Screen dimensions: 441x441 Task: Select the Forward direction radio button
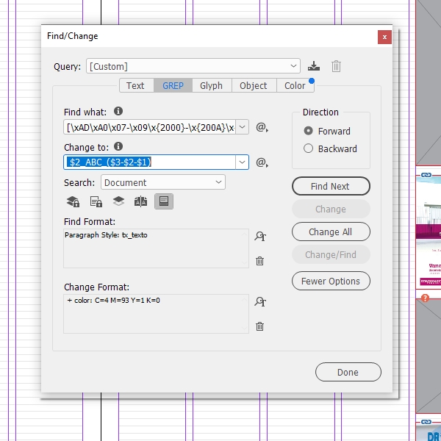point(309,131)
